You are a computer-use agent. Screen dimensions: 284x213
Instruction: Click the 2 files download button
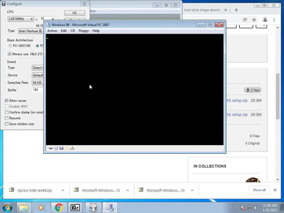[x=253, y=90]
